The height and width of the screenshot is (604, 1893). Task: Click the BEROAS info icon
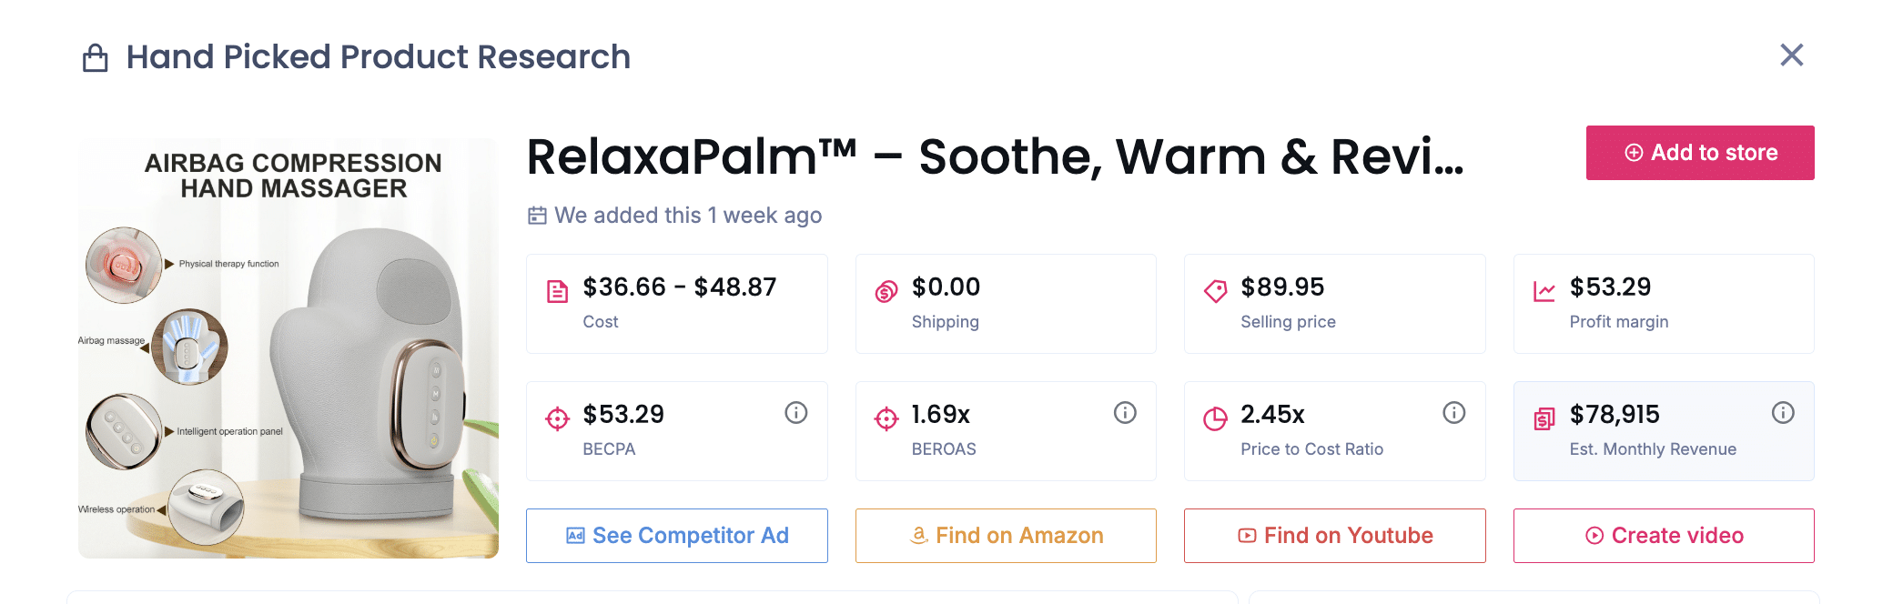(1125, 413)
